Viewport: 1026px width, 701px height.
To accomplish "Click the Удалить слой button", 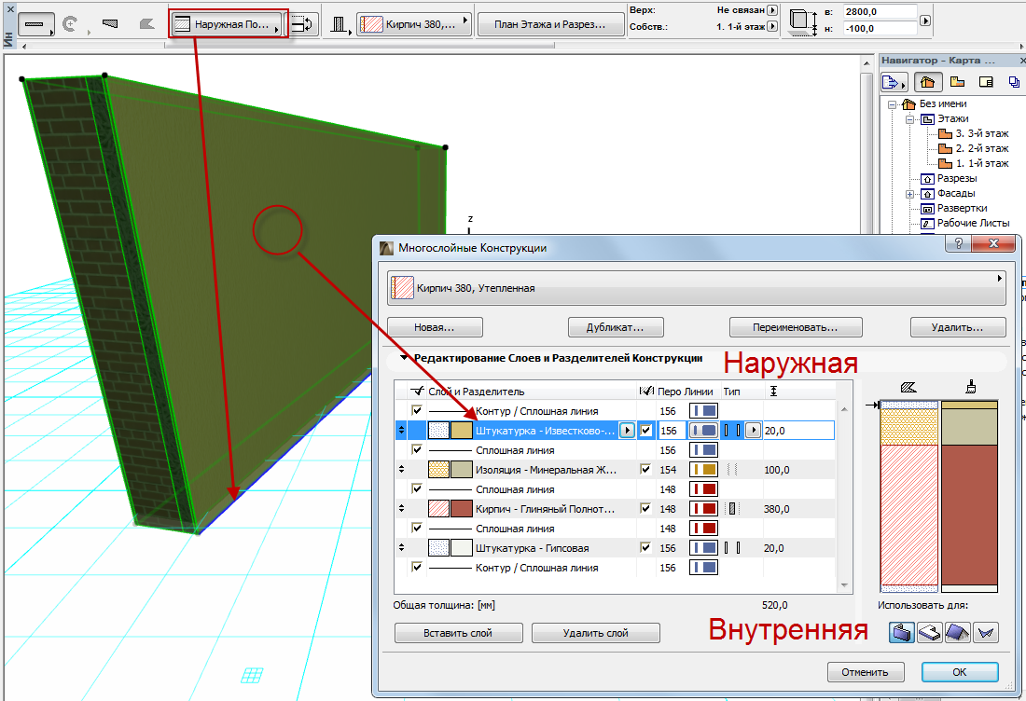I will click(x=595, y=632).
